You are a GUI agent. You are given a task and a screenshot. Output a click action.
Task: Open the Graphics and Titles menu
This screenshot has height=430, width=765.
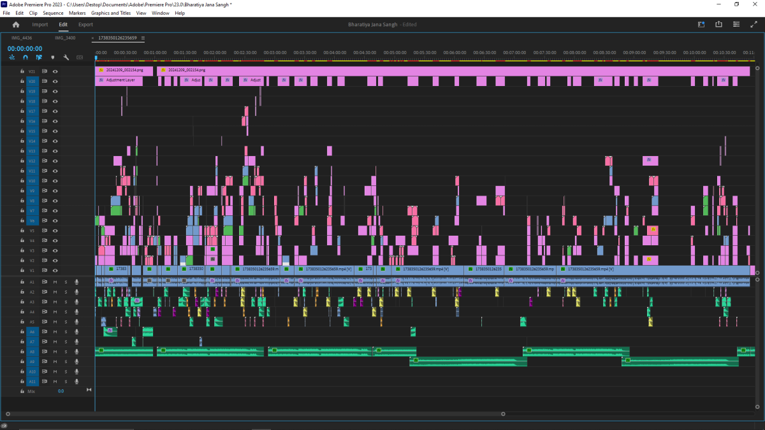pyautogui.click(x=110, y=13)
